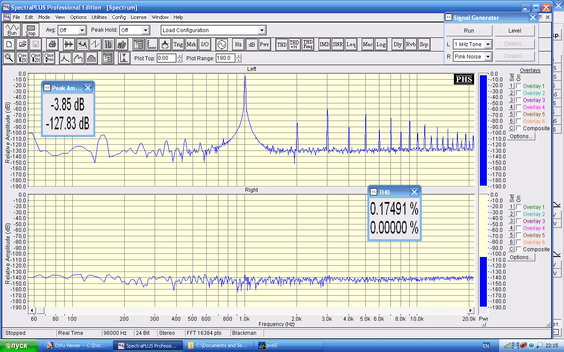Viewport: 564px width, 352px height.
Task: Open the Config menu
Action: pos(119,17)
